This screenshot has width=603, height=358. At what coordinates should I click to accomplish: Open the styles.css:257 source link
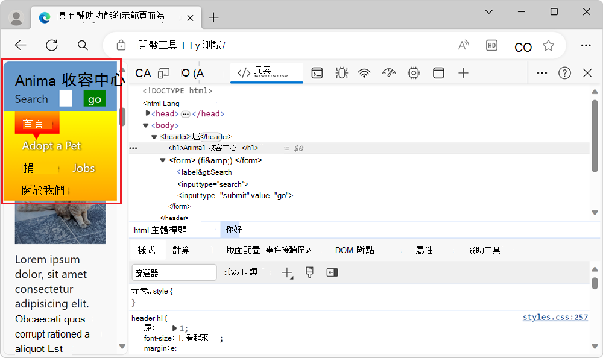pos(555,317)
